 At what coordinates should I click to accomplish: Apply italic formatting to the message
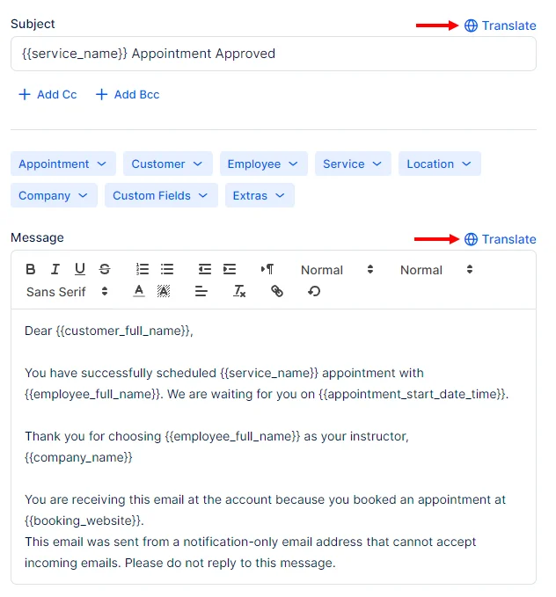(x=55, y=270)
